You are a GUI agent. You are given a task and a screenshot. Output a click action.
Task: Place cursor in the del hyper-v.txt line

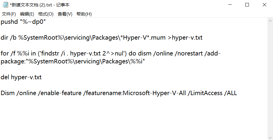[x=21, y=77]
